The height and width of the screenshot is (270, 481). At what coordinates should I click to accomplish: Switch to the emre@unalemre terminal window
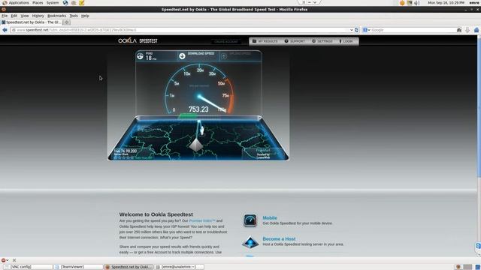coord(179,267)
